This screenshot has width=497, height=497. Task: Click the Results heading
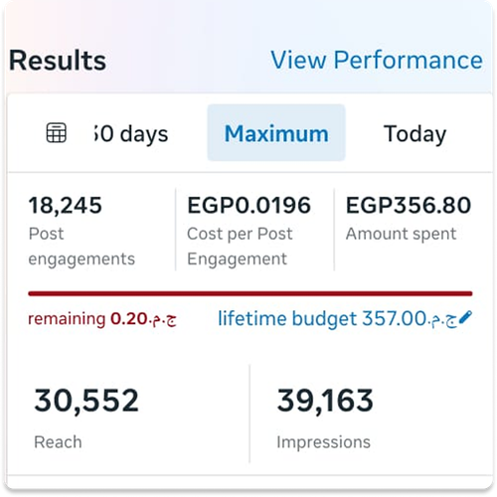tap(58, 61)
